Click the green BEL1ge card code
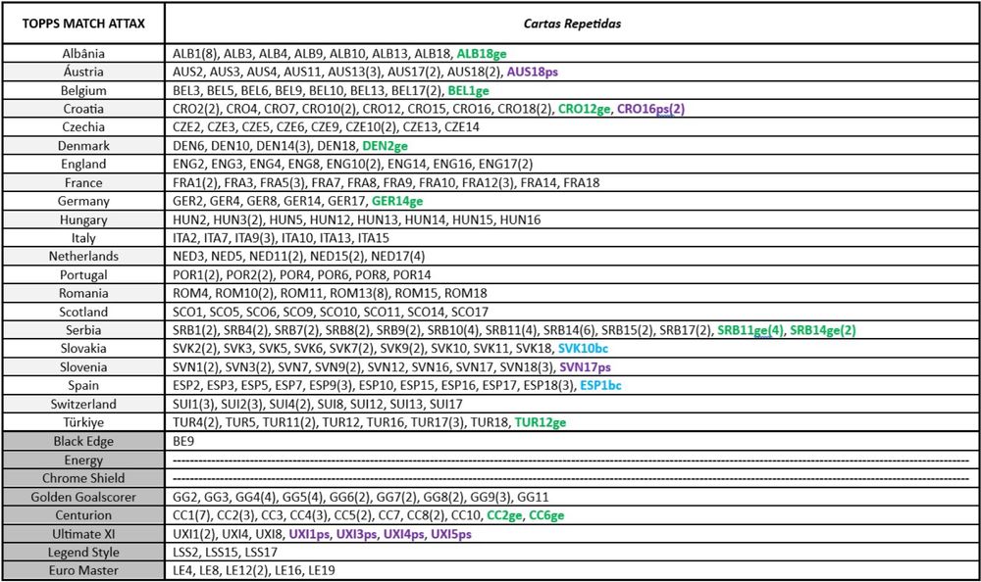The width and height of the screenshot is (981, 582). pyautogui.click(x=469, y=91)
